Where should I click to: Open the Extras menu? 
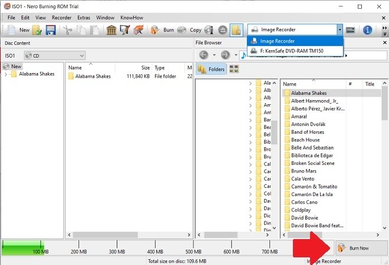click(84, 18)
